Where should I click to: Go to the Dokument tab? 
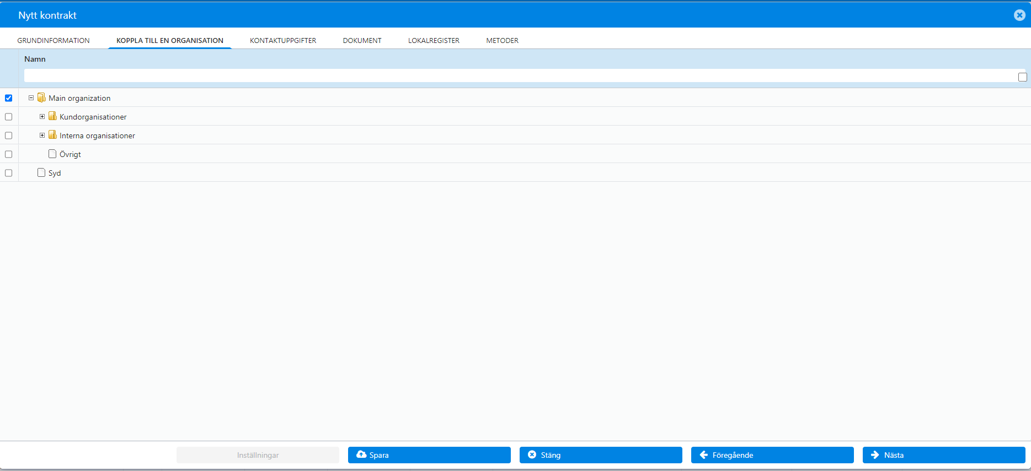point(362,40)
